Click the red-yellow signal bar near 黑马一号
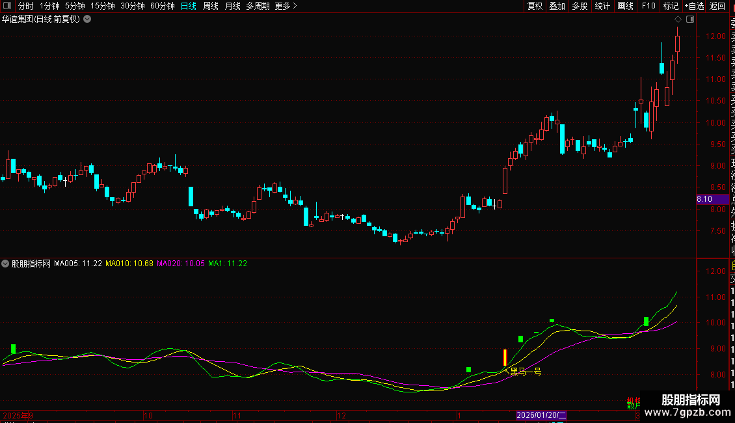Viewport: 735px width, 423px height. 505,357
